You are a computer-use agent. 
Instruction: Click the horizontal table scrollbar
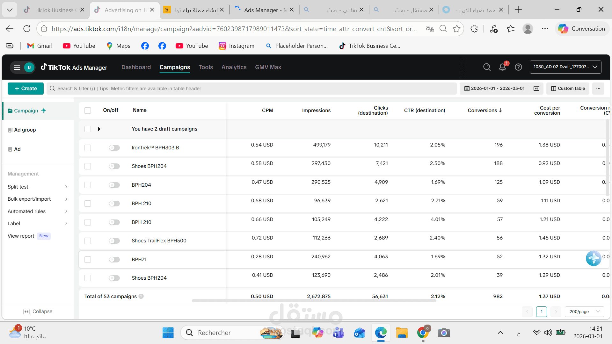tap(314, 301)
